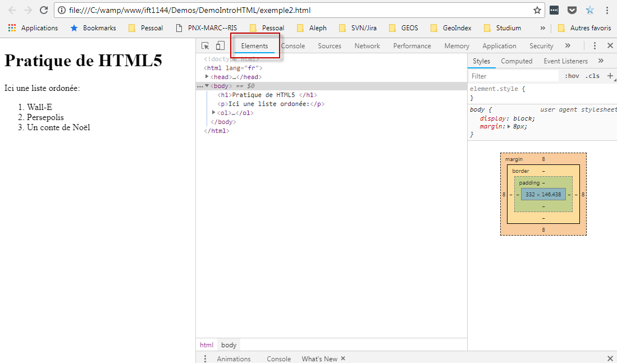The height and width of the screenshot is (363, 617).
Task: Open the Studium bookmark folder
Action: pos(502,28)
